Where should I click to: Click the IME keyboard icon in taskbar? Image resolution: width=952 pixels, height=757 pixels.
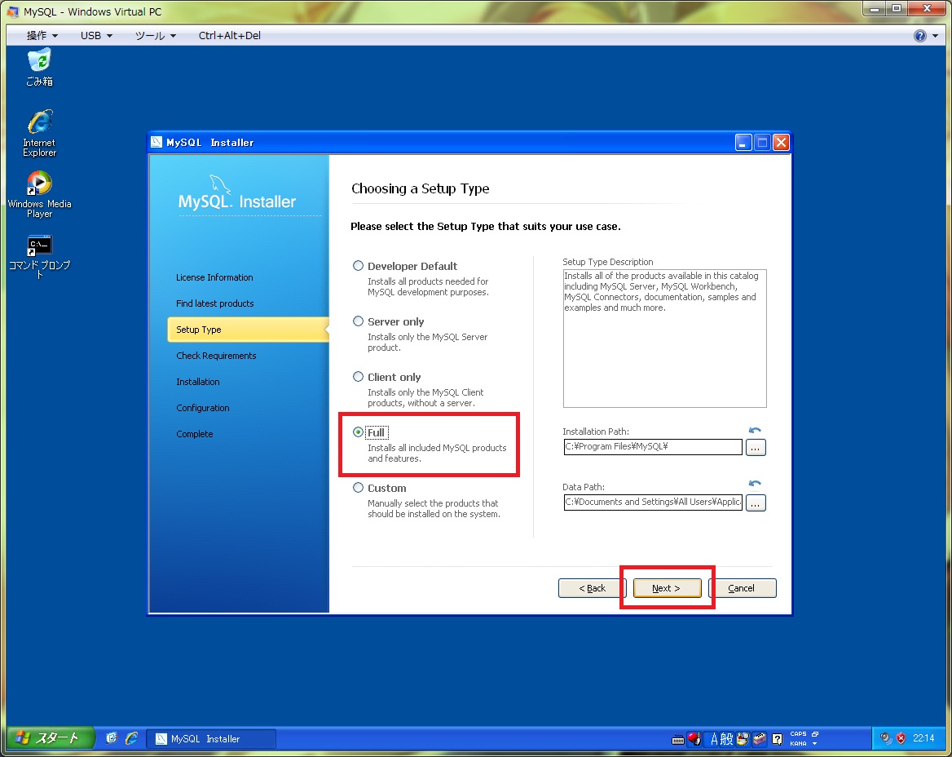678,739
